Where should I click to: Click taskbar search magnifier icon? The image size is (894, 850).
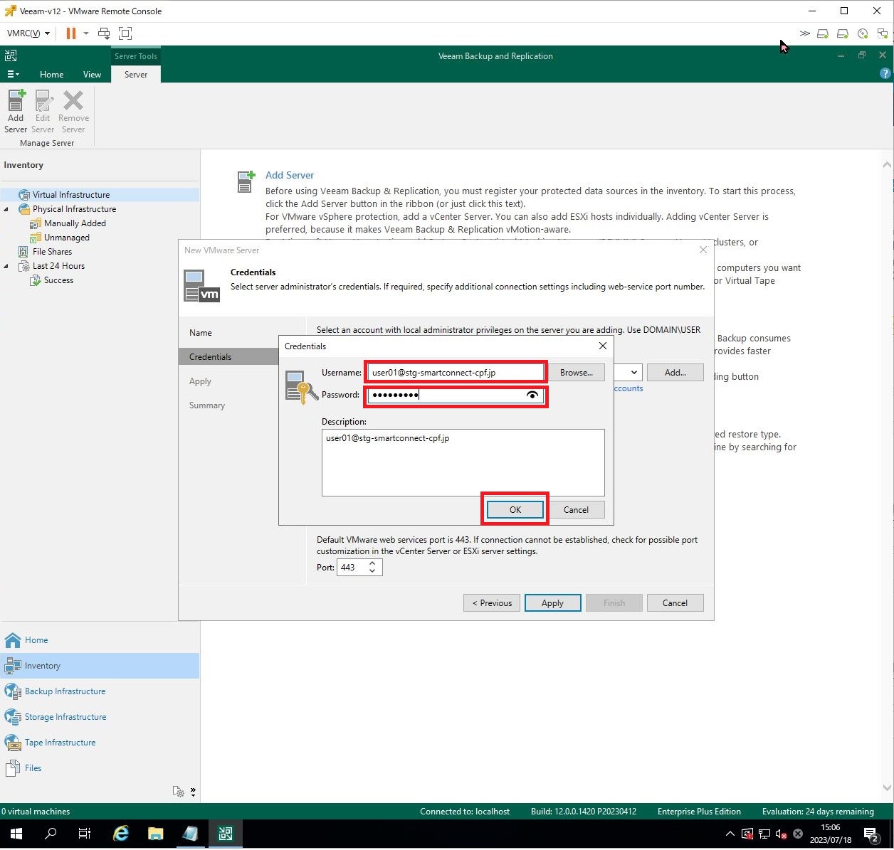[51, 834]
